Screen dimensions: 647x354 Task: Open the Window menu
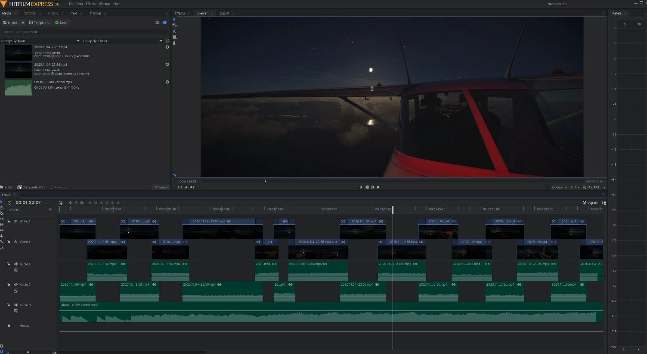pos(105,4)
